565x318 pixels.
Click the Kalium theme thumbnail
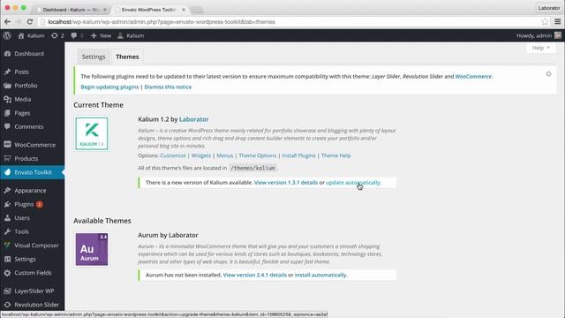tap(92, 133)
